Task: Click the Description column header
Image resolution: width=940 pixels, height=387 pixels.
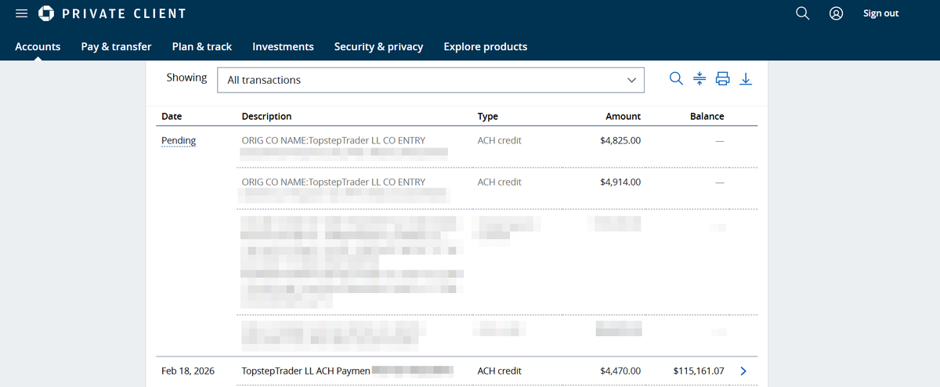Action: point(266,116)
